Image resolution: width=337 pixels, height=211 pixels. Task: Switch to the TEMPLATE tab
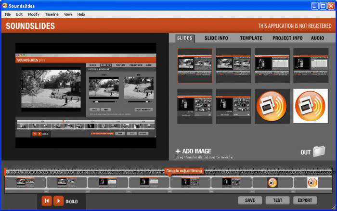click(251, 38)
